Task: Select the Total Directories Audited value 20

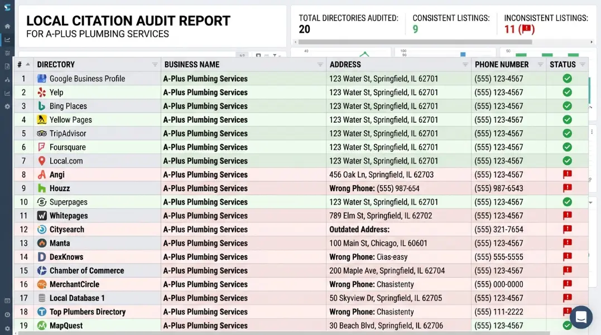Action: [305, 29]
